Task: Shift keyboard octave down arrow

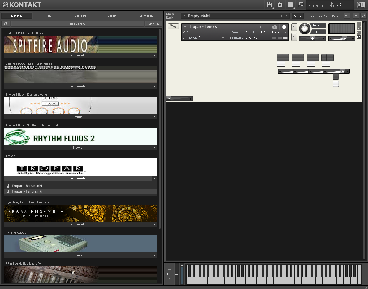Action: [169, 279]
